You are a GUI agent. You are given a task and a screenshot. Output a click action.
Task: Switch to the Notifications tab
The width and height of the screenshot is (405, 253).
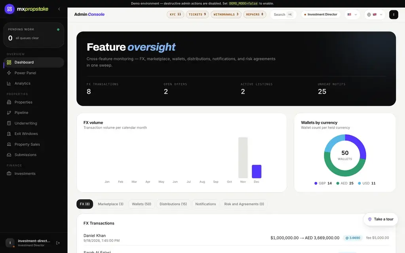206,204
